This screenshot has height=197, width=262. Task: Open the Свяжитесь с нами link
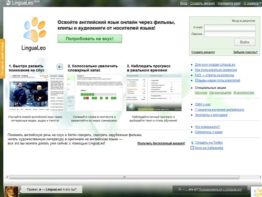(x=209, y=132)
